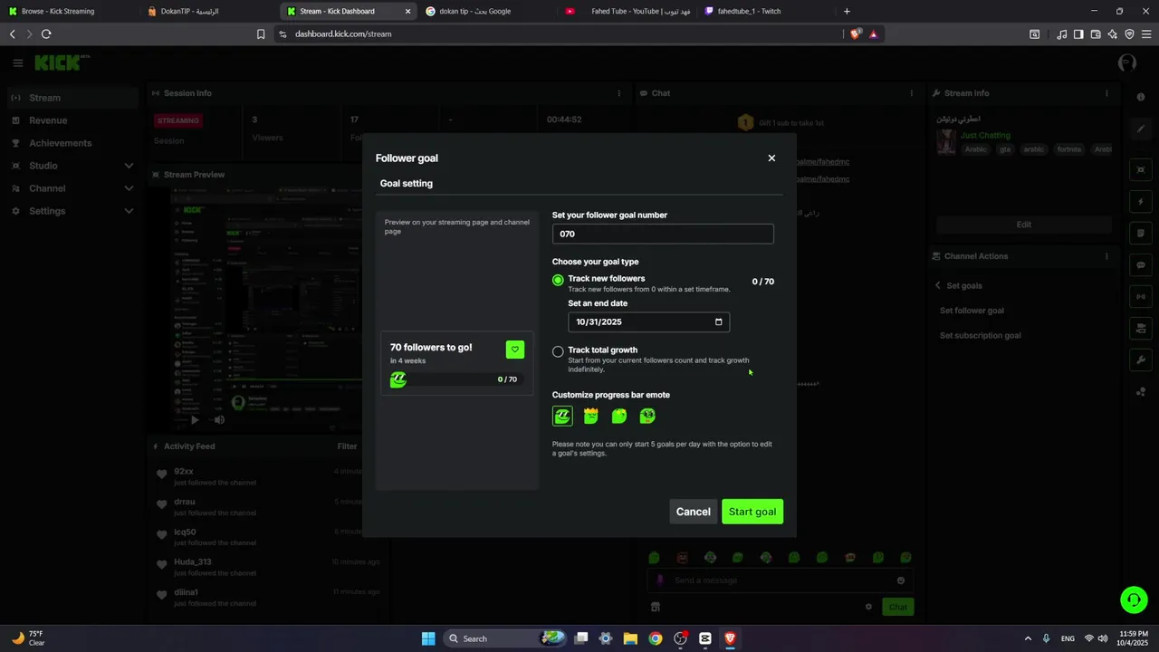Select Track new followers option
This screenshot has height=652, width=1159.
(558, 280)
